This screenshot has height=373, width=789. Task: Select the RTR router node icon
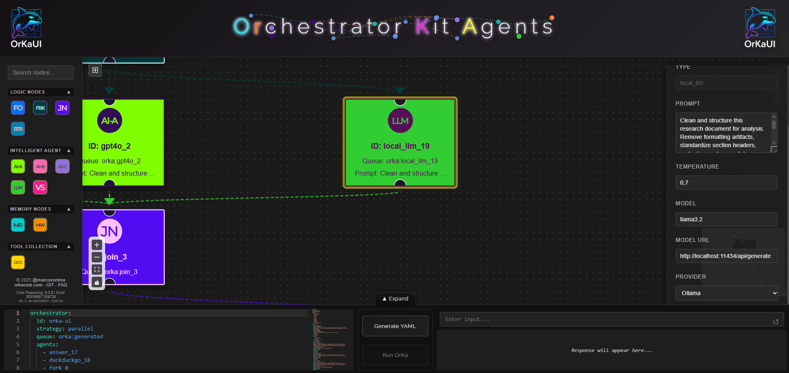tap(18, 129)
